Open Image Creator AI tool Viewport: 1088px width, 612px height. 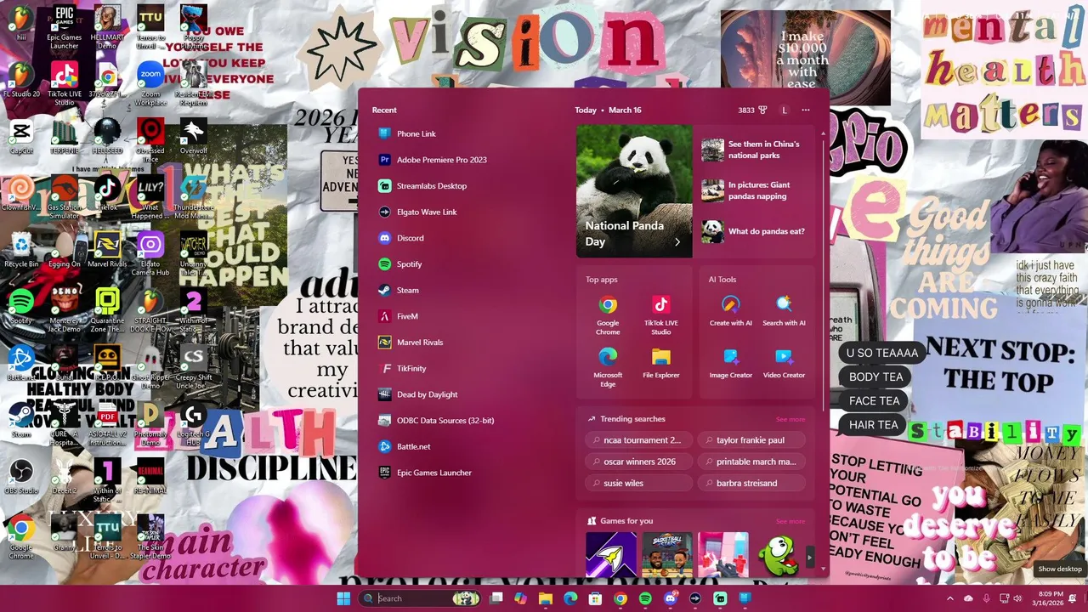tap(731, 362)
